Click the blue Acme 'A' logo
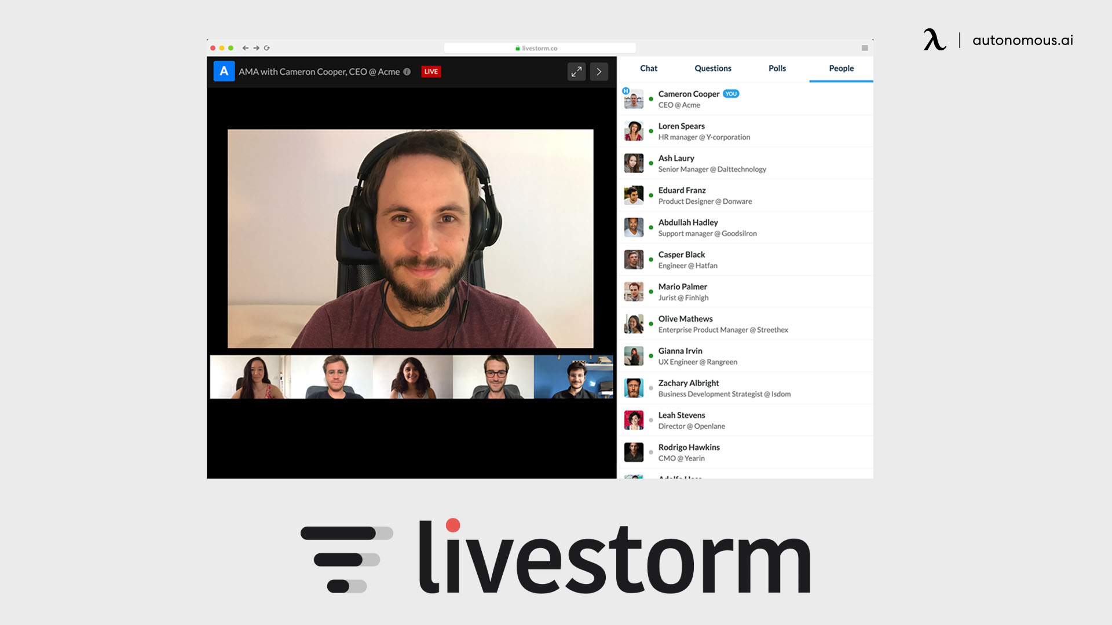The height and width of the screenshot is (625, 1112). (x=224, y=71)
